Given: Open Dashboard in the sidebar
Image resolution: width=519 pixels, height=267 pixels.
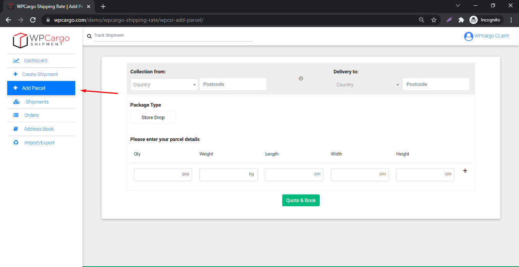Looking at the screenshot, I should [36, 60].
